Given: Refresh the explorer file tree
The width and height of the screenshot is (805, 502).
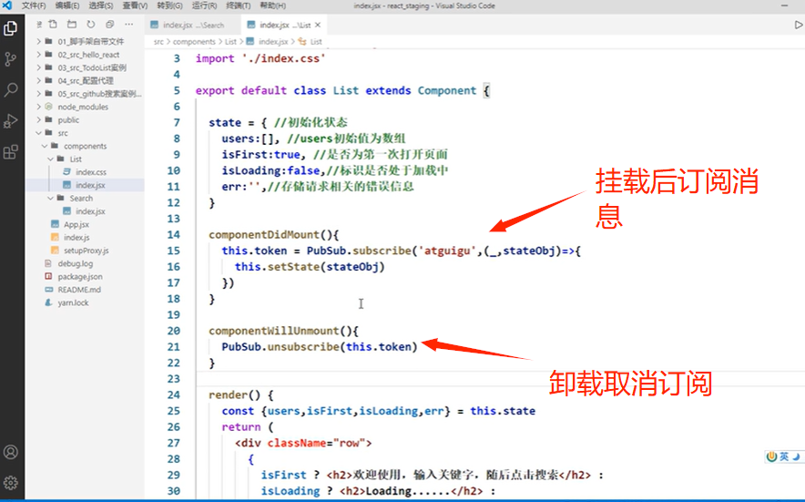Looking at the screenshot, I should coord(91,25).
